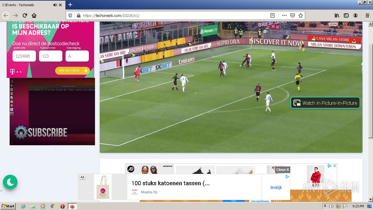This screenshot has width=373, height=210.
Task: Launch Windows Media Player from taskbar
Action: pos(43,206)
